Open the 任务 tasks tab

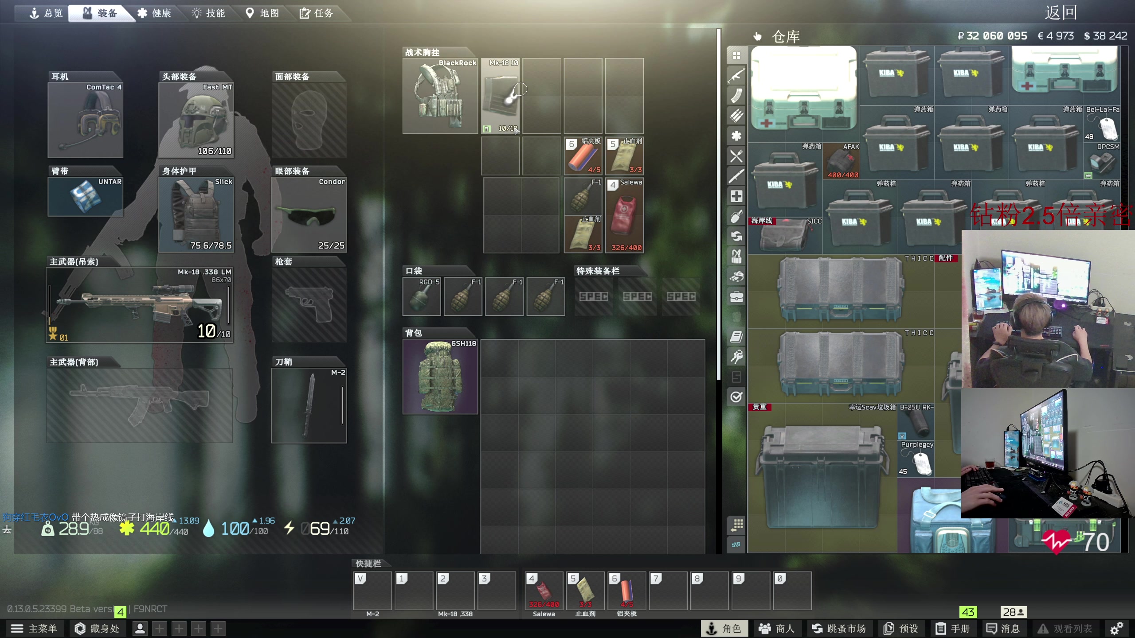(x=317, y=13)
